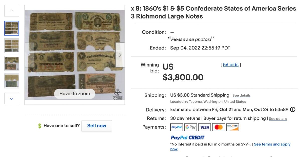Screen dimensions: 301x157
Task: Click the PayPal payment icon
Action: click(177, 127)
